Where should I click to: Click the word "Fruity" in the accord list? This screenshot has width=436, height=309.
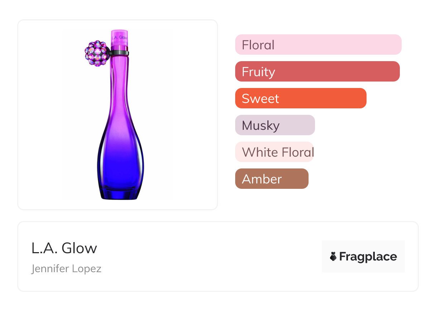(258, 72)
